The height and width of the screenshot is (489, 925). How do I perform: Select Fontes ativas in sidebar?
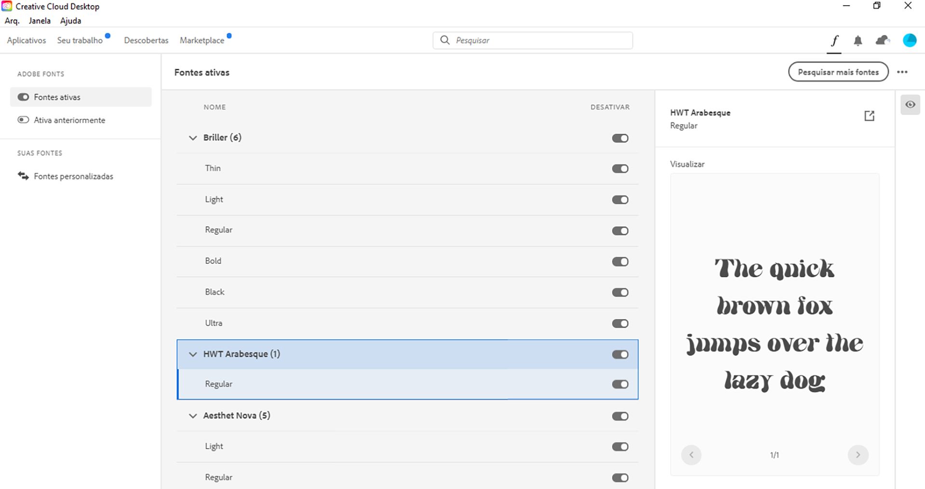(x=81, y=97)
